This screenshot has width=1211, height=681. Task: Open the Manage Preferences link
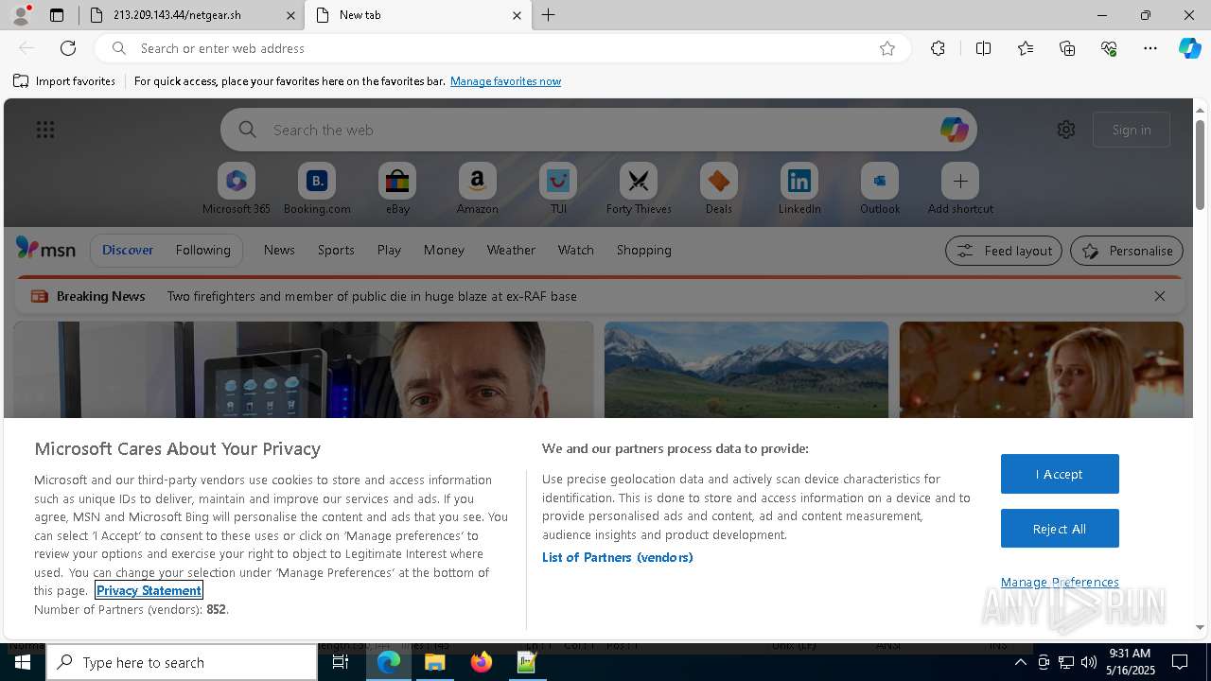point(1060,582)
